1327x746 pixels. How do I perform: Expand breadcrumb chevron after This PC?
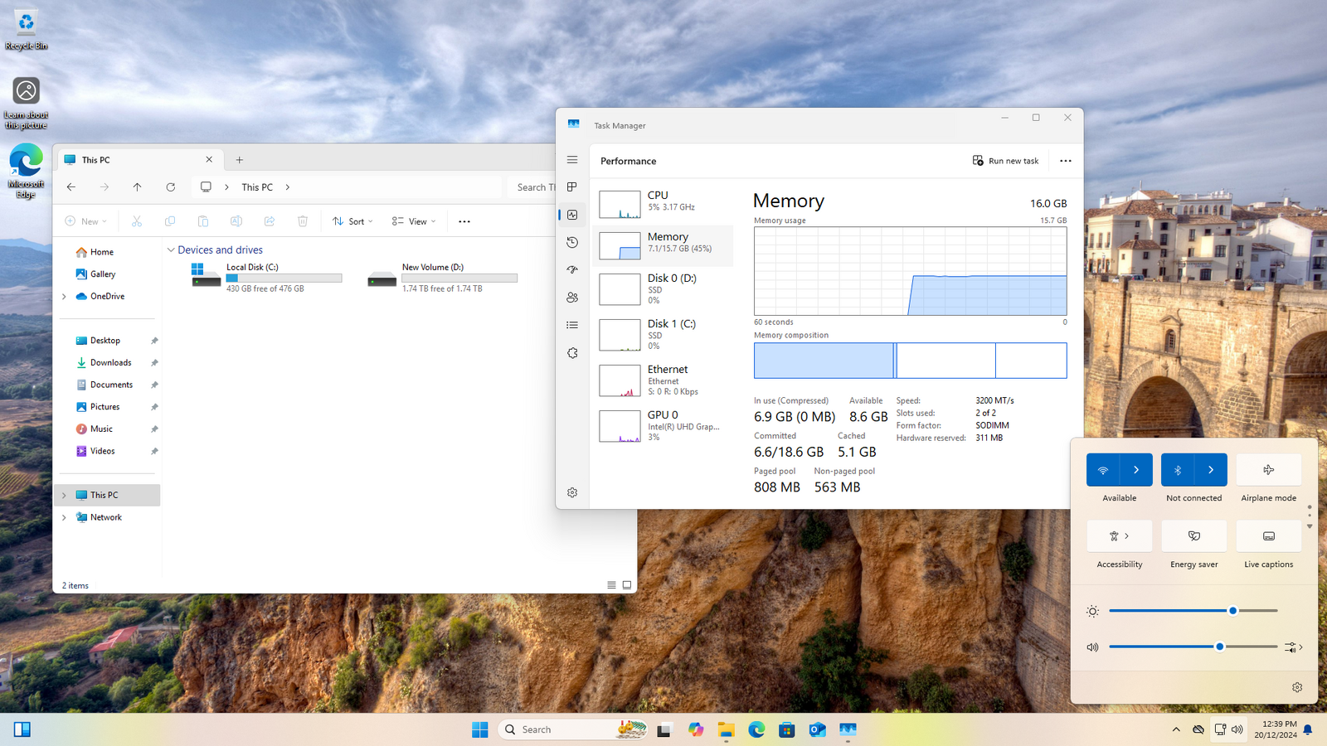[x=288, y=187]
